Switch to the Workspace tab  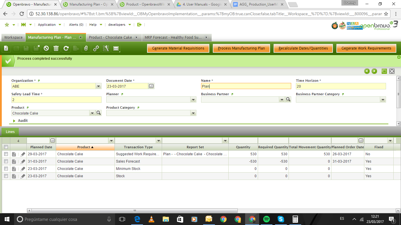pyautogui.click(x=13, y=37)
